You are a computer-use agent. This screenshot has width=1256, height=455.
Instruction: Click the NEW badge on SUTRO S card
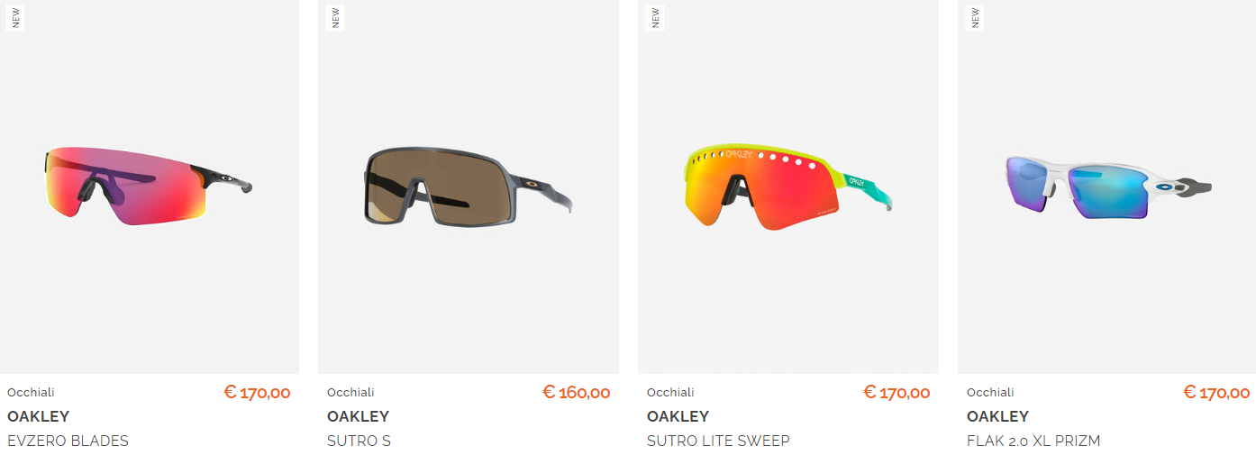[335, 17]
